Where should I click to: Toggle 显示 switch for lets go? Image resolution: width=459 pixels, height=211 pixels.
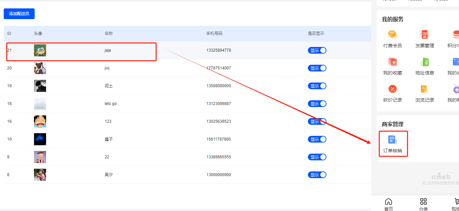point(317,104)
